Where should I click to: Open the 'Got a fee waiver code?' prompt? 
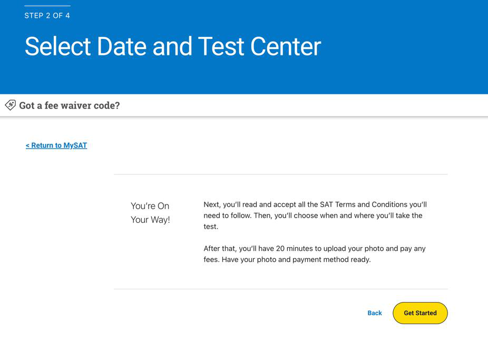pos(70,105)
